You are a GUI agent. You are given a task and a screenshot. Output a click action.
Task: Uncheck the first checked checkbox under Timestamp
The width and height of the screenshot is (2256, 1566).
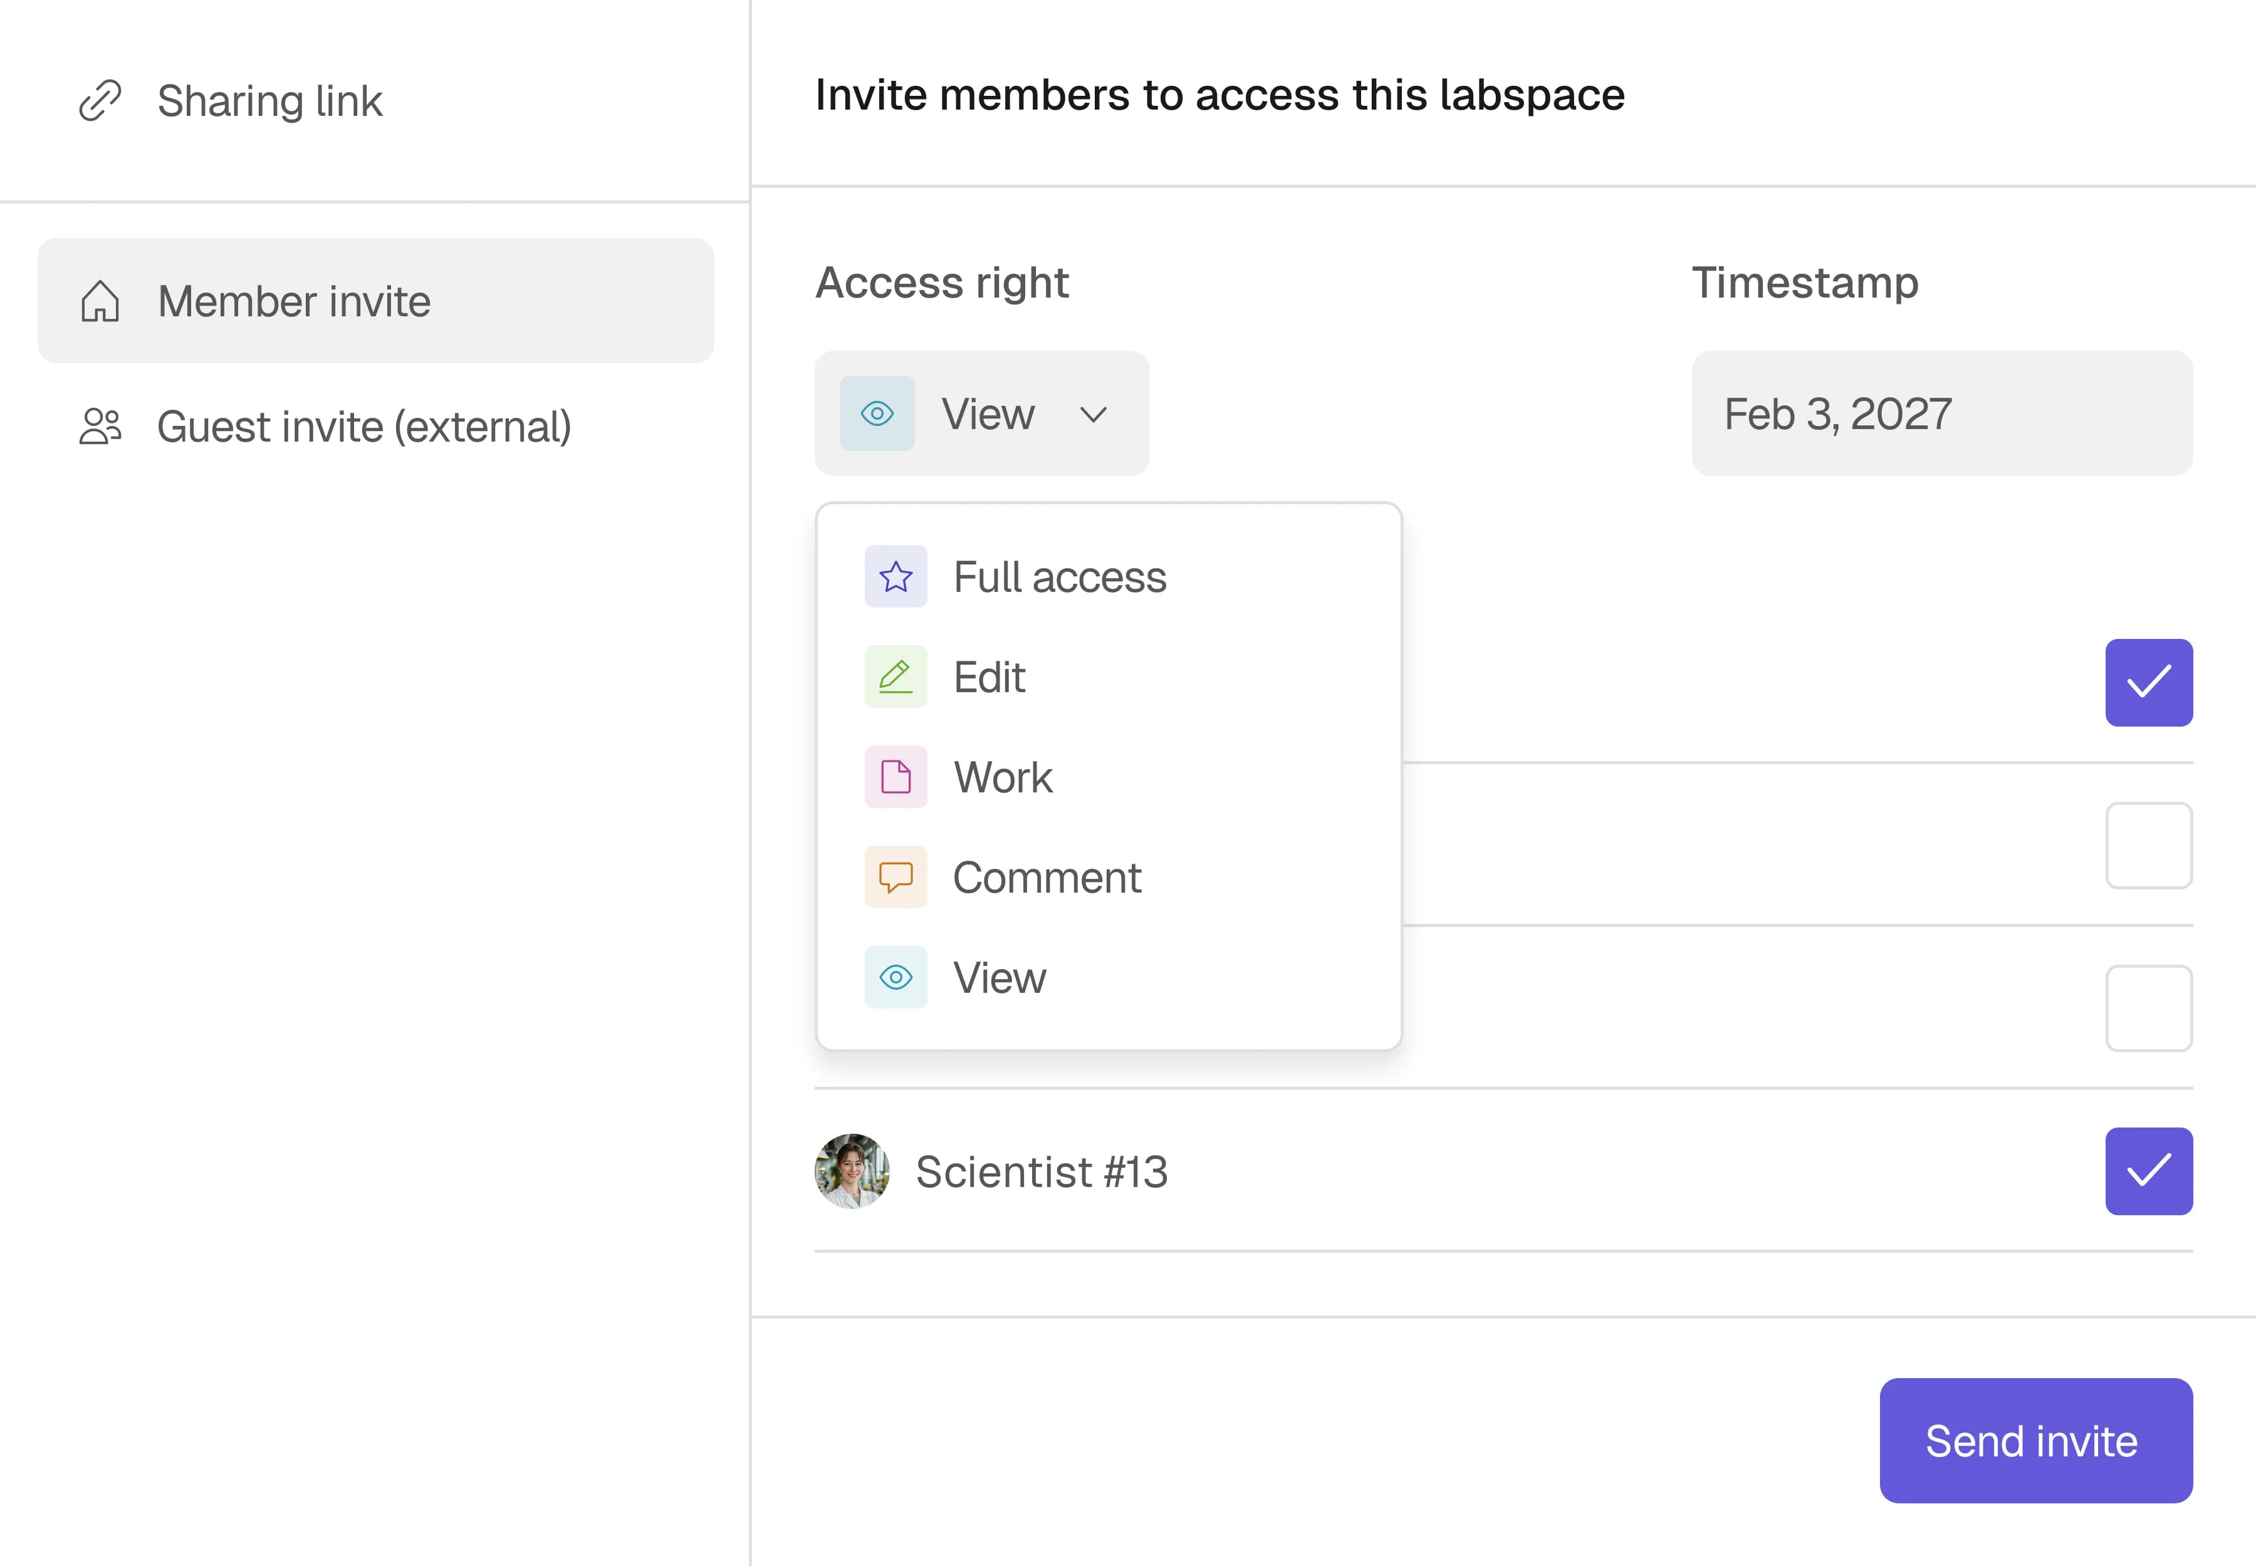coord(2148,682)
